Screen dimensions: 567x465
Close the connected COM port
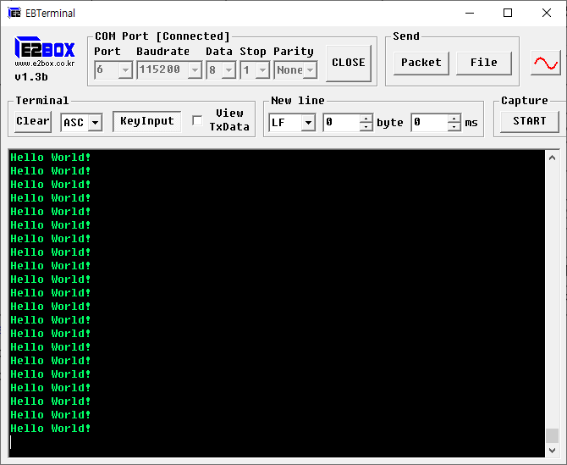[349, 63]
